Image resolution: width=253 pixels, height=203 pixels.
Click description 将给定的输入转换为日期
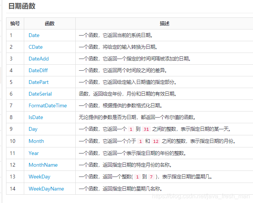[x=130, y=47]
